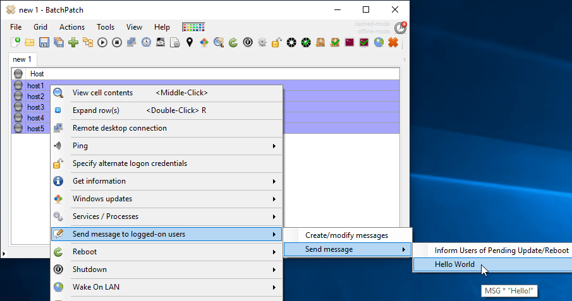The width and height of the screenshot is (572, 301).
Task: Click the dark red terminal toolbar icon
Action: click(x=350, y=42)
